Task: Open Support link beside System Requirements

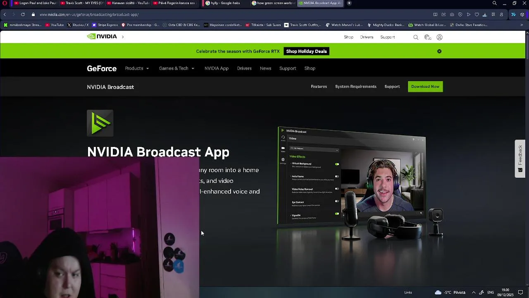Action: point(392,87)
